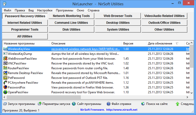Viewport: 196px width, 115px height.
Task: Click the Параметры запуска options icon
Action: click(39, 104)
